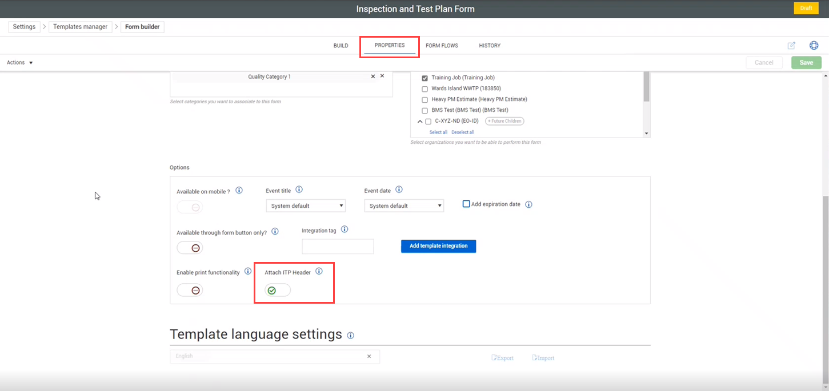Open the info tooltip for Template language settings
829x391 pixels.
[x=351, y=336]
